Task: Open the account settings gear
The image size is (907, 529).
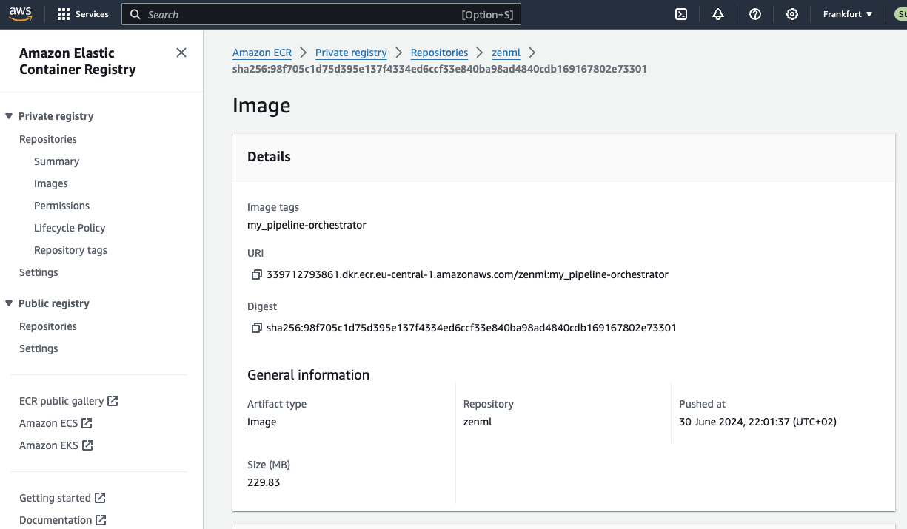Action: point(791,13)
